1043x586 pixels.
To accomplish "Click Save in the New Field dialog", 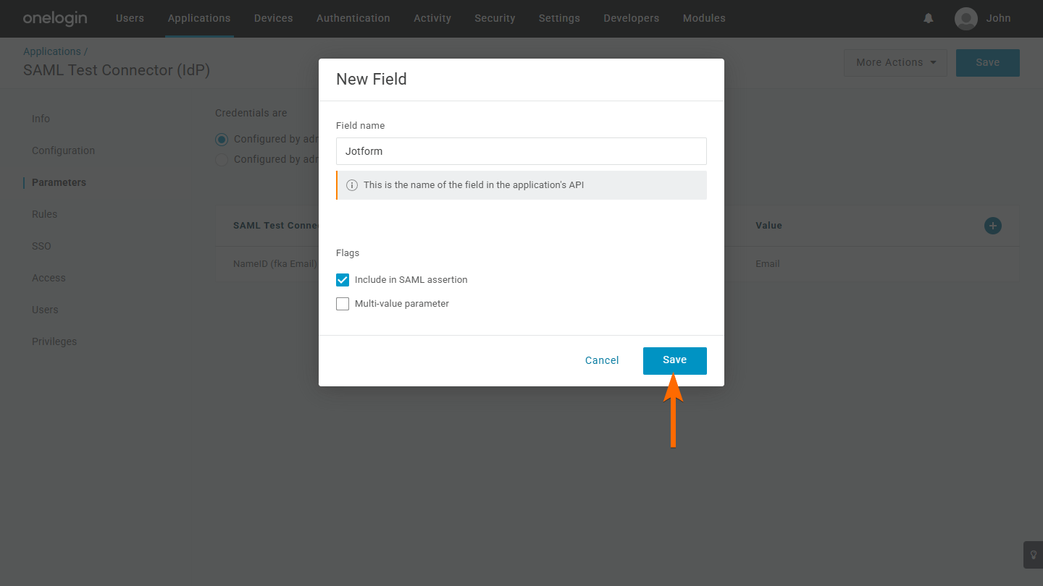I will [674, 360].
